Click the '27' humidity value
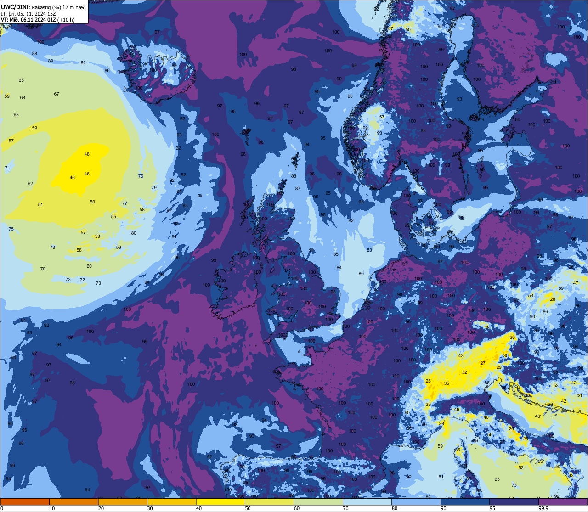Image resolution: width=588 pixels, height=512 pixels. point(483,363)
